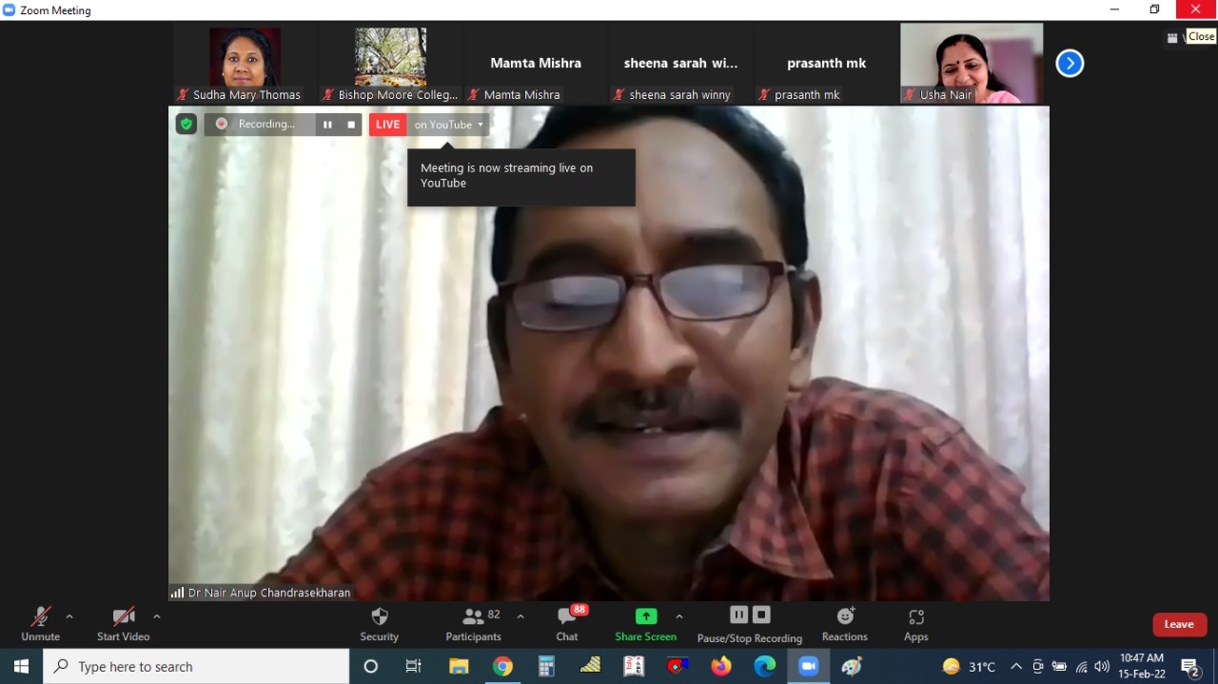
Task: Open the striped-triangle app on the taskbar
Action: tap(590, 666)
